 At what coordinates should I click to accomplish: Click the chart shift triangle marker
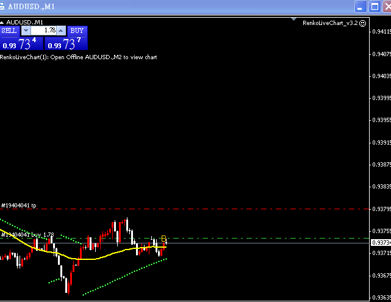tap(294, 19)
